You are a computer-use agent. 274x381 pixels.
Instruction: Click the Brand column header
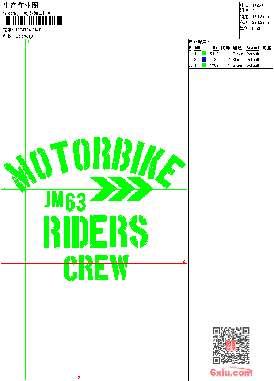coord(252,48)
